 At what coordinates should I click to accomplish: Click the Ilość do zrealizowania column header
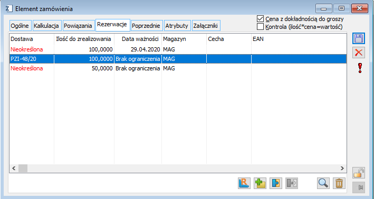[x=84, y=39]
